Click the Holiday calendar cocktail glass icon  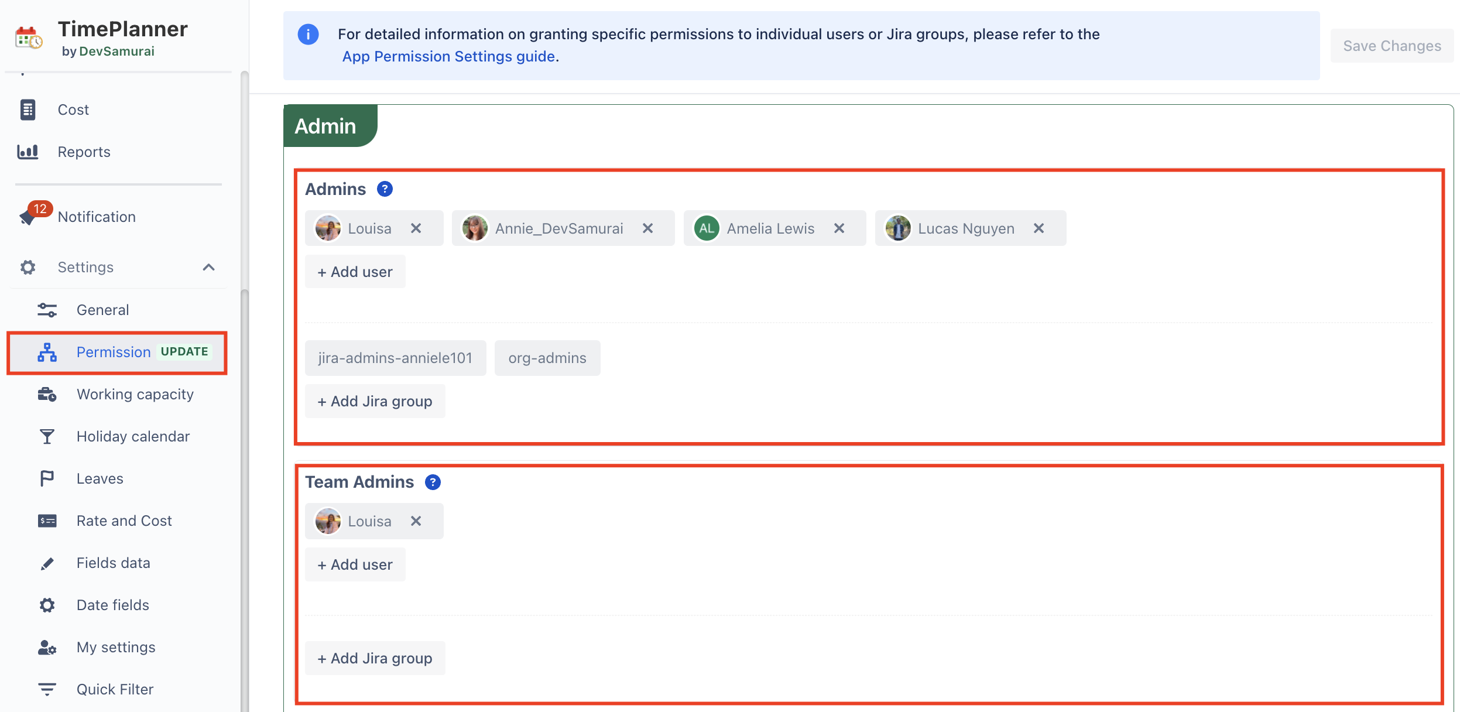click(47, 436)
